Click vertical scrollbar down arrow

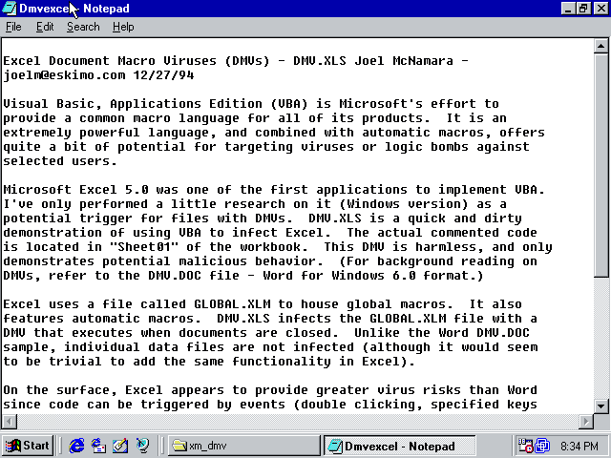tap(600, 406)
